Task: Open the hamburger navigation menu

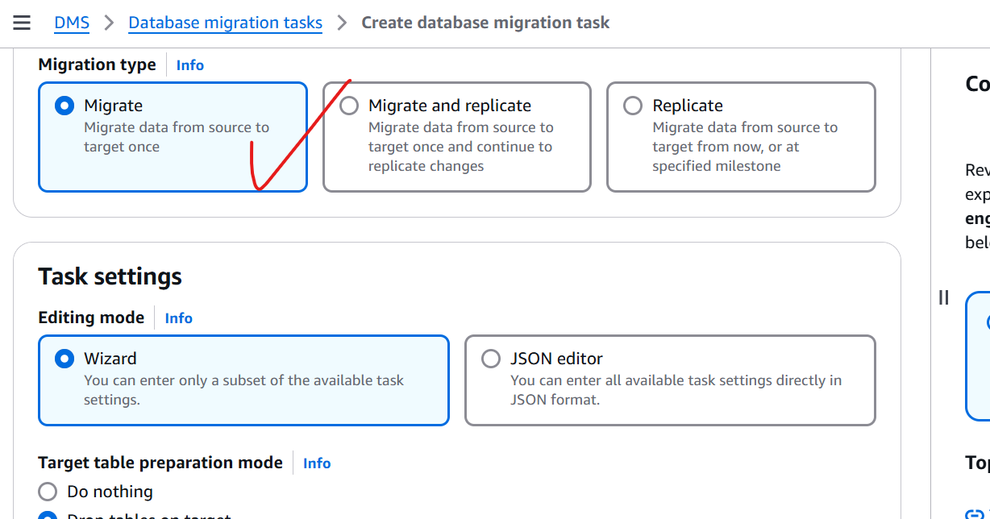Action: [x=22, y=23]
